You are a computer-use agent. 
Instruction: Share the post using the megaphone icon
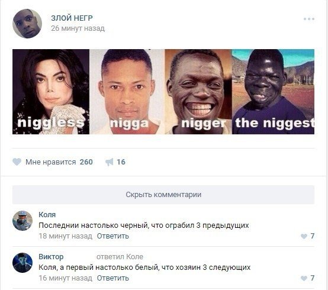[x=109, y=162]
